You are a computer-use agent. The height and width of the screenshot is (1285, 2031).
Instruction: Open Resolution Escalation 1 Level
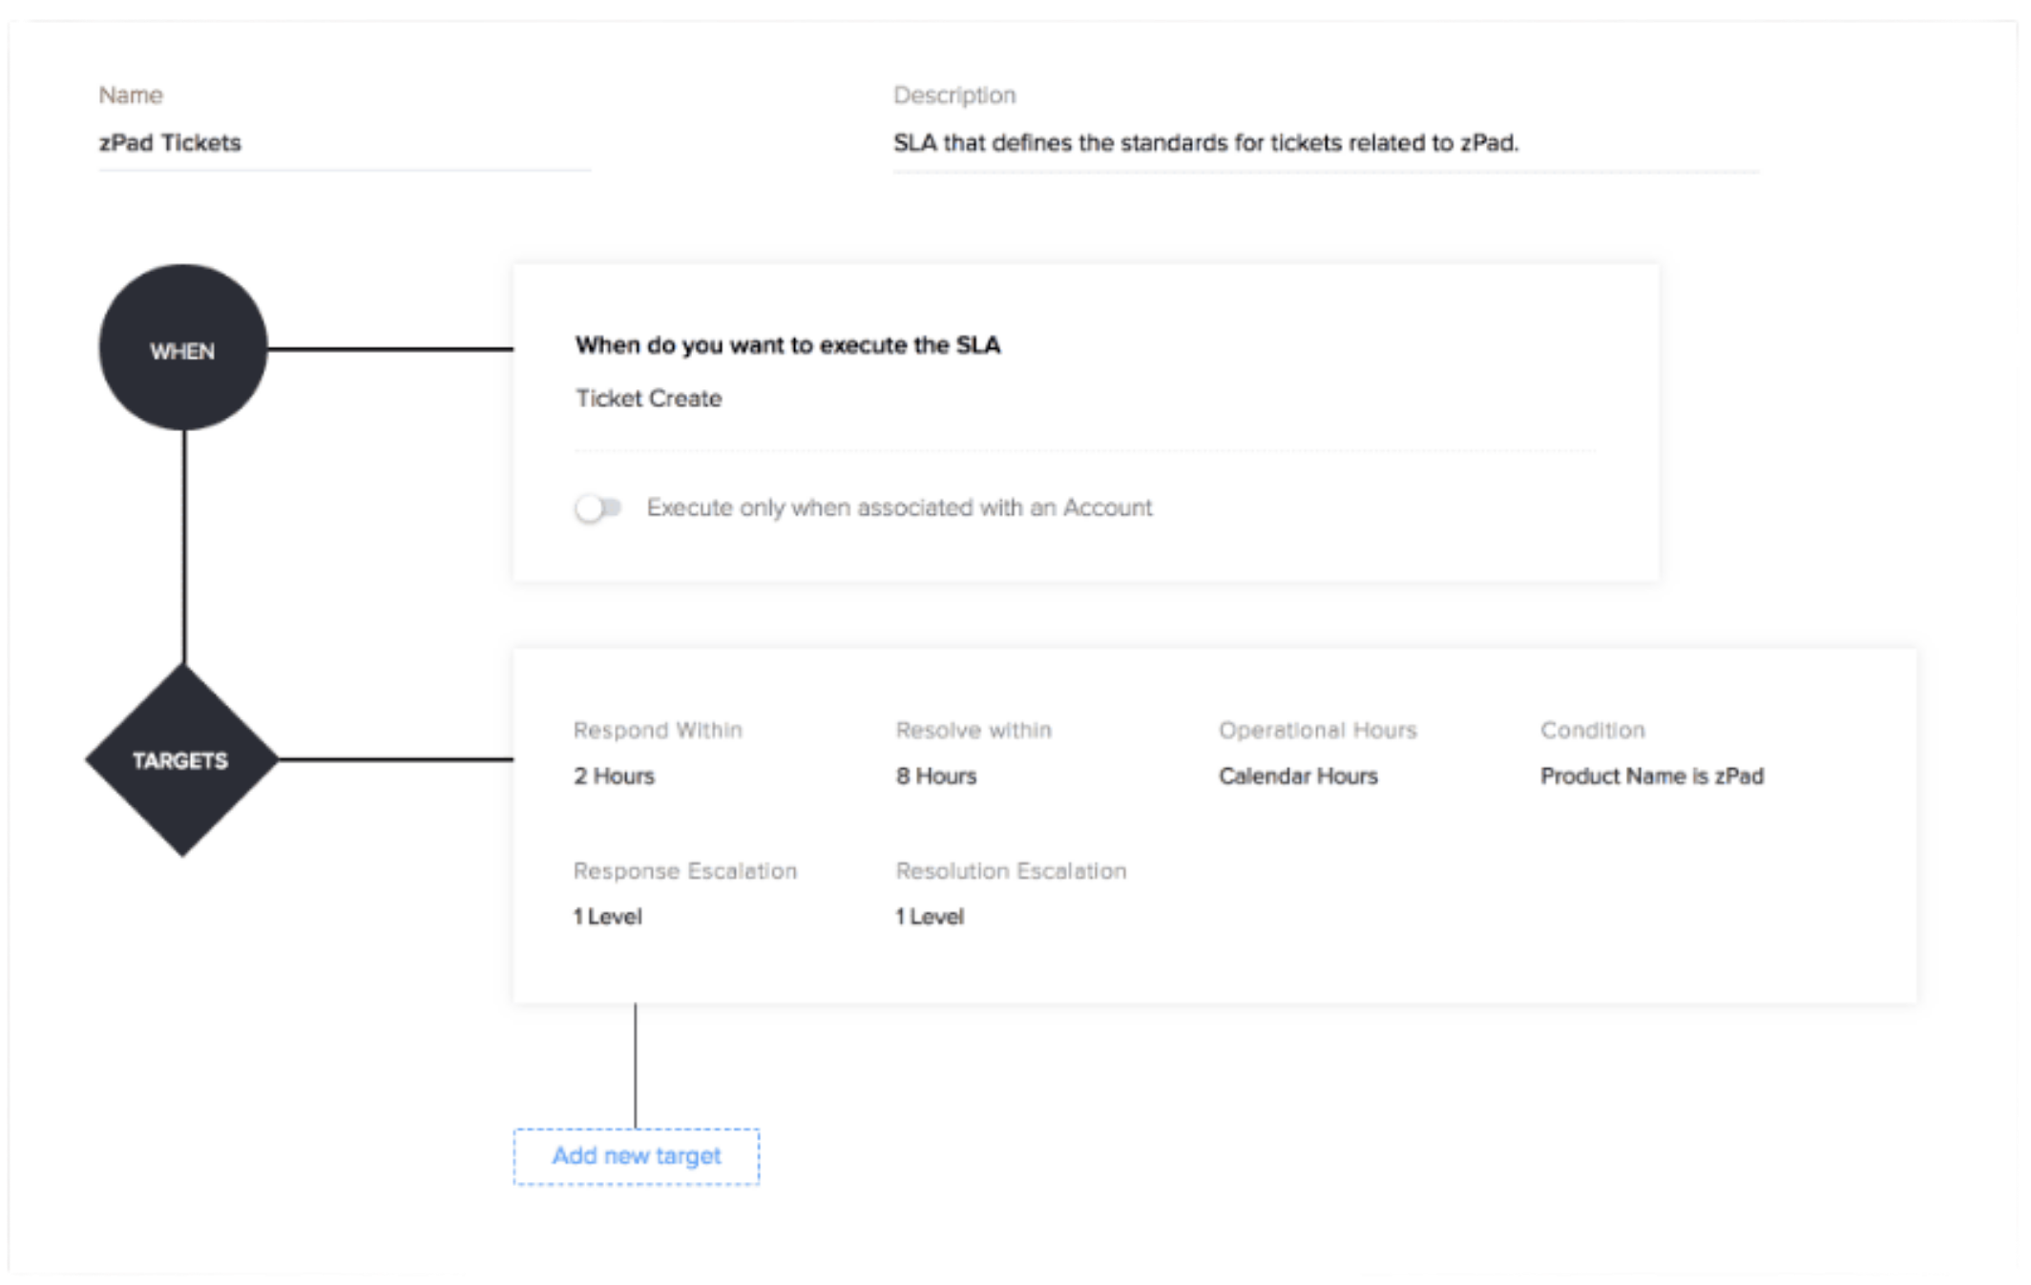click(930, 917)
